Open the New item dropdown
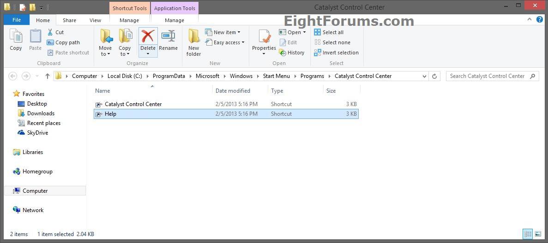548x243 pixels. tap(223, 32)
